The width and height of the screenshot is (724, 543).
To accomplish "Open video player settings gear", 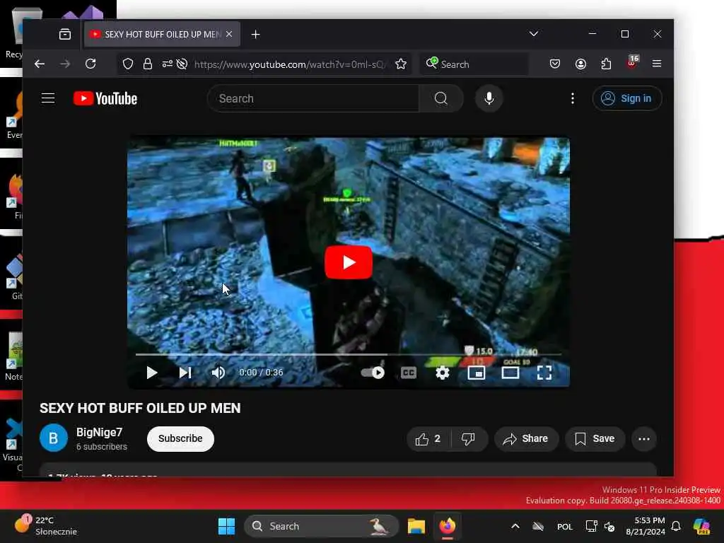I will point(443,373).
